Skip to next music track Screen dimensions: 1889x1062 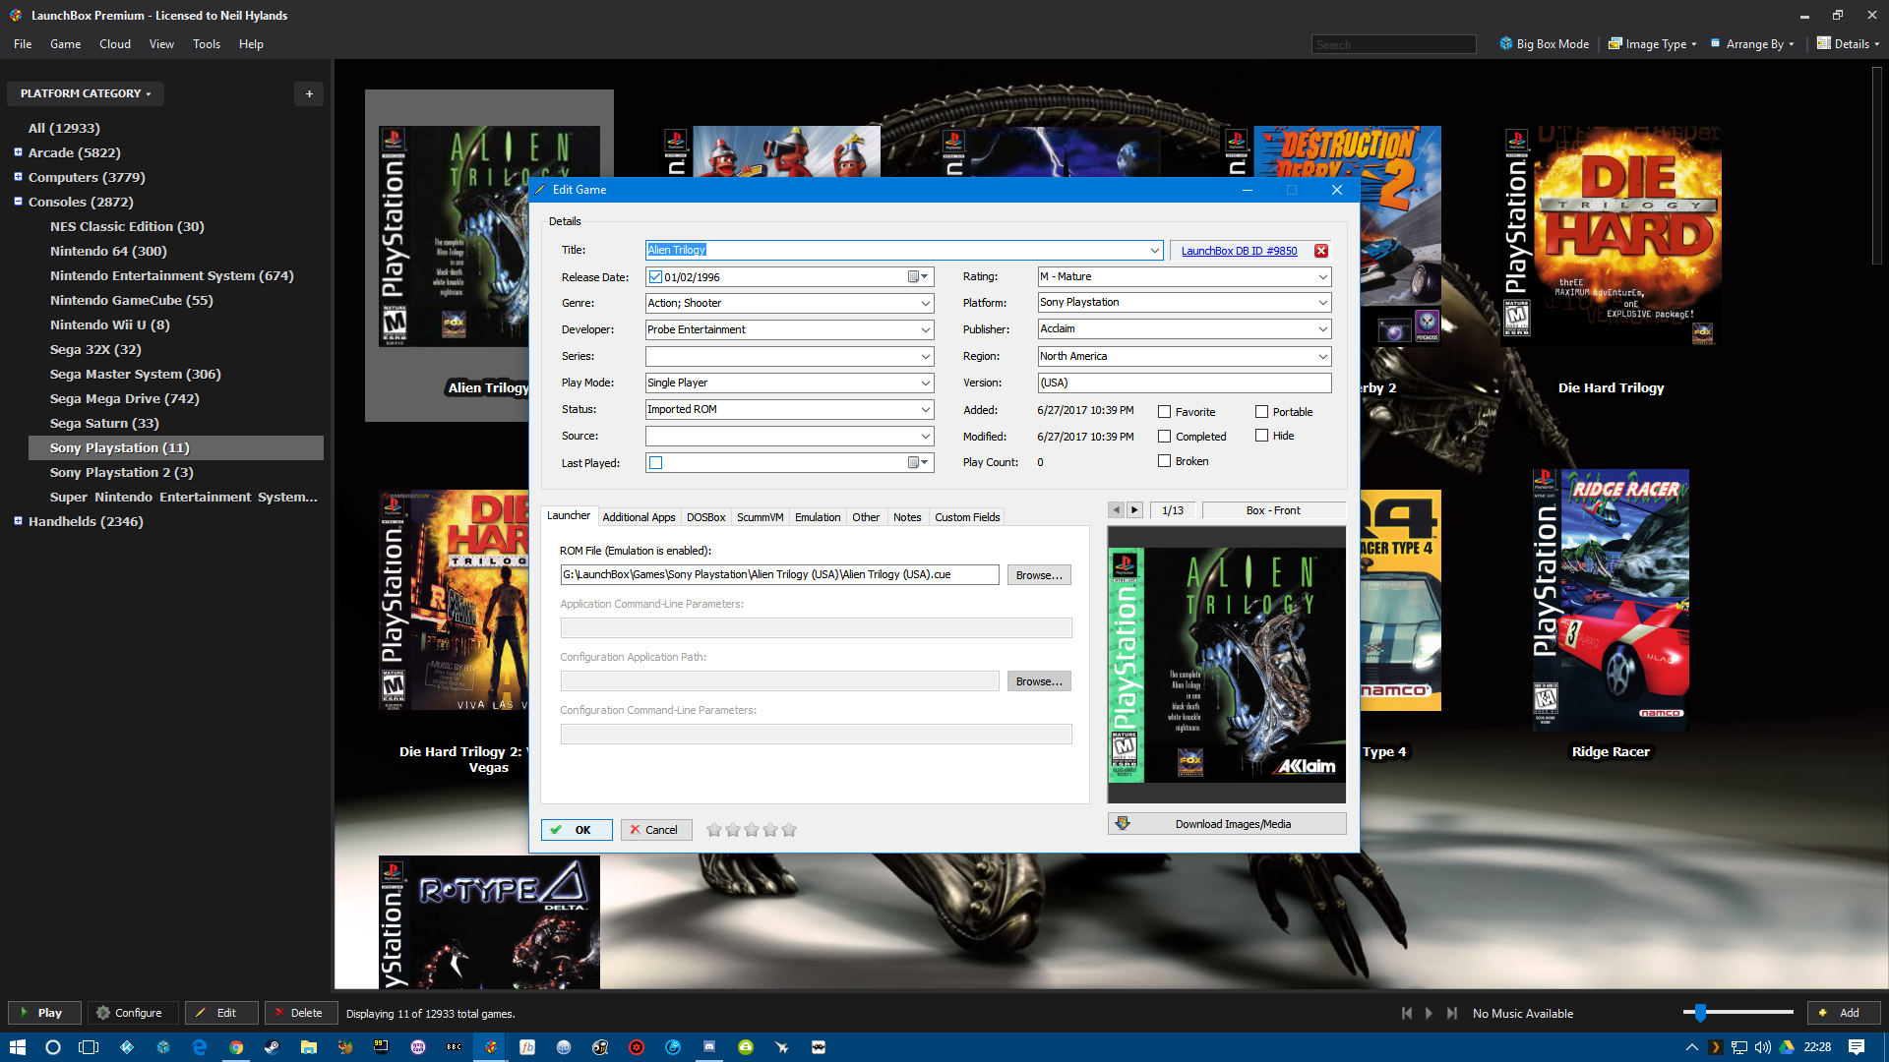pos(1452,1013)
